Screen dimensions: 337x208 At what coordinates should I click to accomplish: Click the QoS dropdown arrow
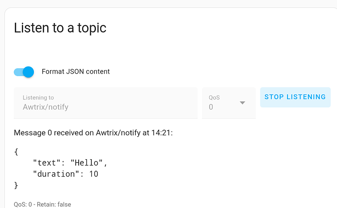[x=243, y=103]
